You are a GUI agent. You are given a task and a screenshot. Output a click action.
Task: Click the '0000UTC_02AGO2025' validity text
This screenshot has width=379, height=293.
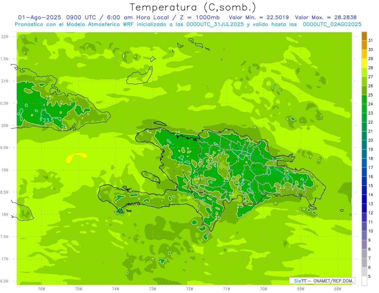coord(332,24)
